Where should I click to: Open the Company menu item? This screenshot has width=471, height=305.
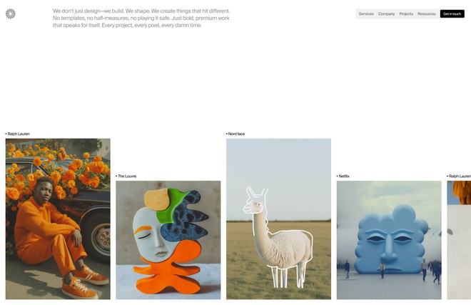coord(386,14)
